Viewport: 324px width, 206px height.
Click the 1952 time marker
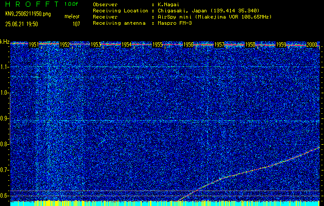pos(64,45)
